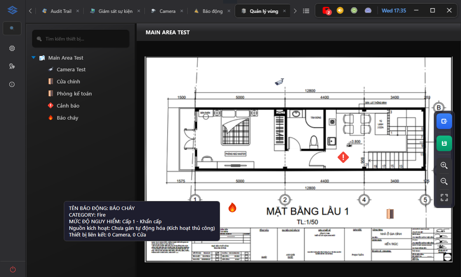The width and height of the screenshot is (461, 277).
Task: Close the Audit Trail tab
Action: click(77, 11)
